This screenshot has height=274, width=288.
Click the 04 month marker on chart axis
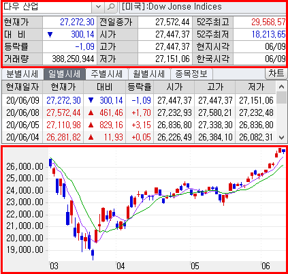coord(121,266)
